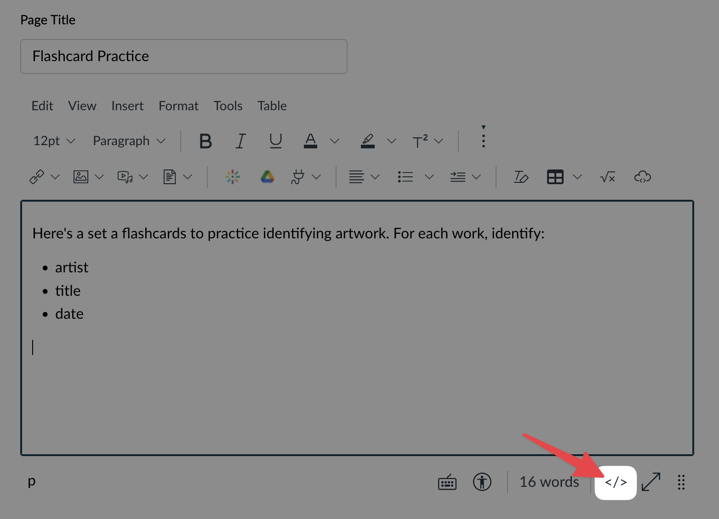Click the bulleted list icon

405,177
